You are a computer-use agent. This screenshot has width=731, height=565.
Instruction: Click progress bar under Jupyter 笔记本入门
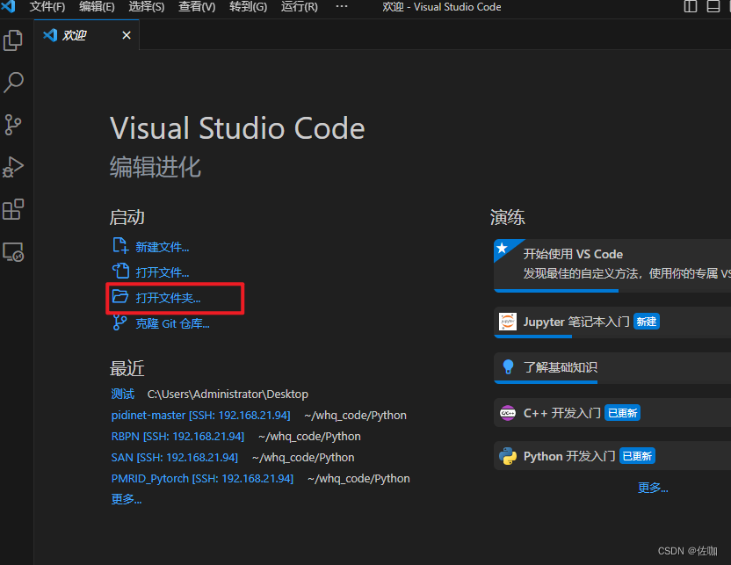532,337
